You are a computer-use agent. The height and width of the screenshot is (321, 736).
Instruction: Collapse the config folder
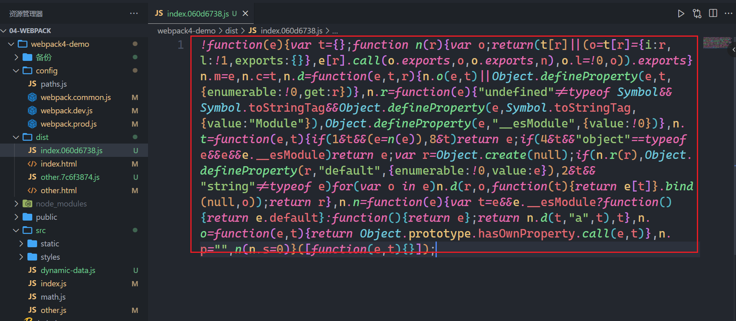(x=16, y=71)
